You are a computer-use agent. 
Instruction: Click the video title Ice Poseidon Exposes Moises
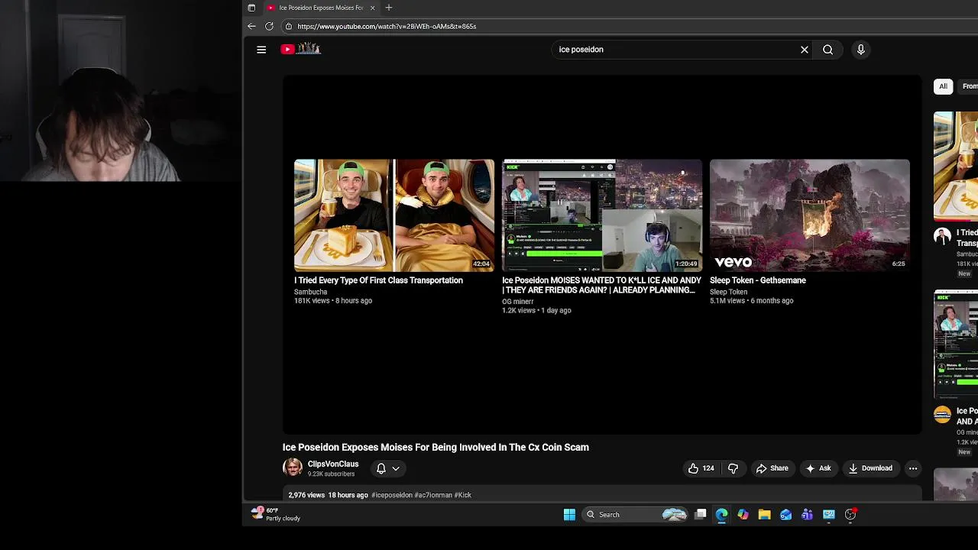pos(436,448)
